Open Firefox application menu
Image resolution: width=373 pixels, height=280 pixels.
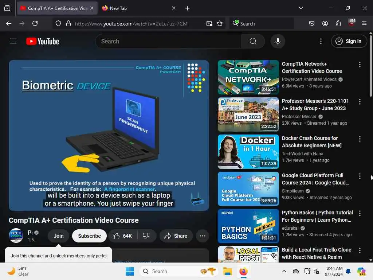364,23
